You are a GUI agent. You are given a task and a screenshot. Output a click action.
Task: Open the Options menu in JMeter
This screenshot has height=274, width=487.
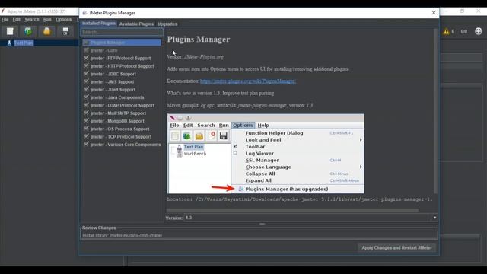(x=63, y=19)
